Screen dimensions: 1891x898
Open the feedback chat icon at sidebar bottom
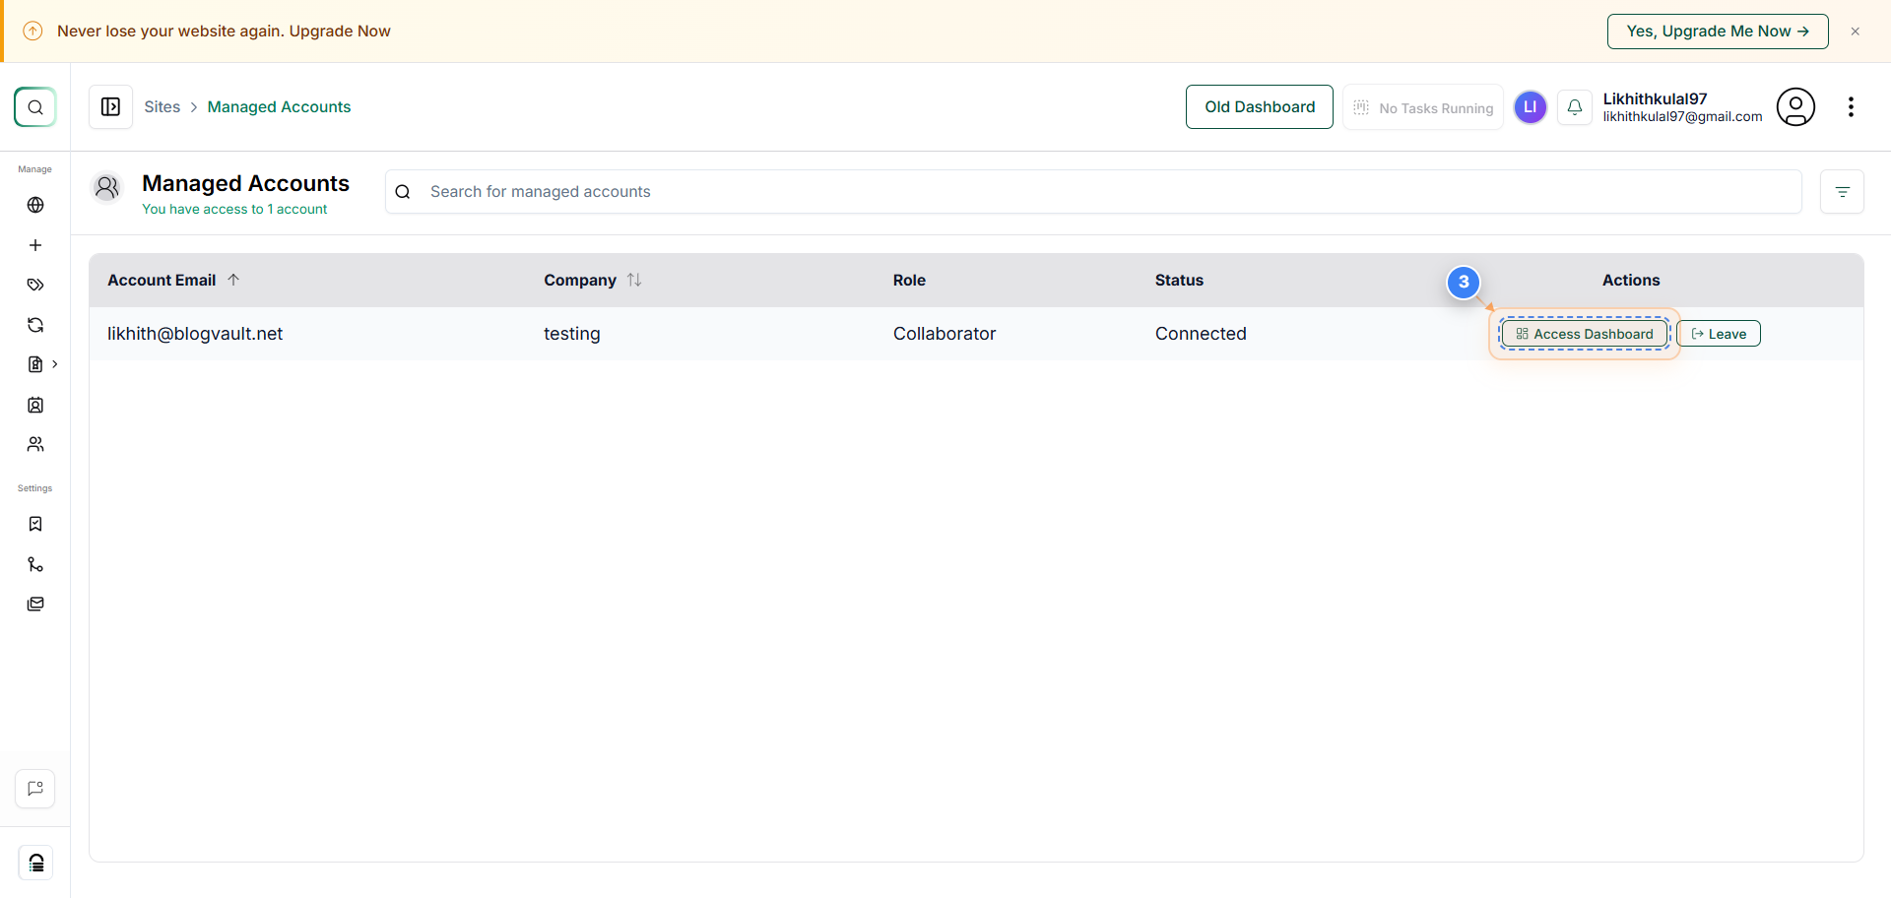pyautogui.click(x=35, y=788)
